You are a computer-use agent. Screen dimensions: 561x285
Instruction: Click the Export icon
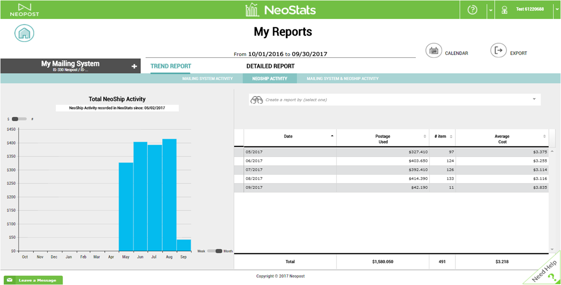pos(498,51)
